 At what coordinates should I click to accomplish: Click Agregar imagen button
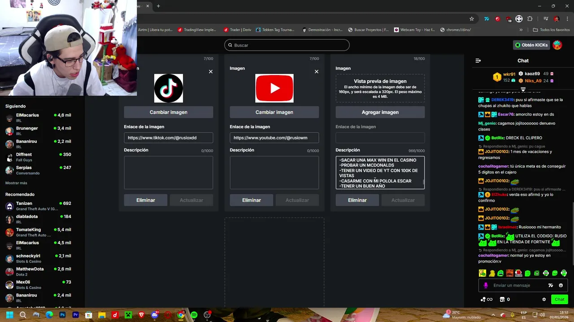coord(380,112)
